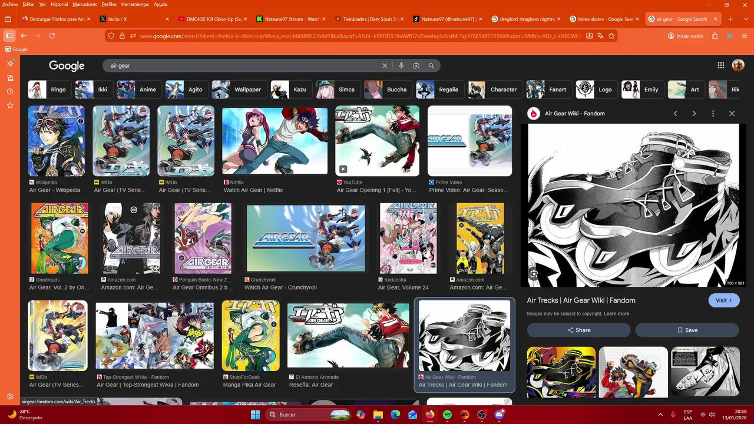The width and height of the screenshot is (754, 424).
Task: Close the image preview panel
Action: coord(732,113)
